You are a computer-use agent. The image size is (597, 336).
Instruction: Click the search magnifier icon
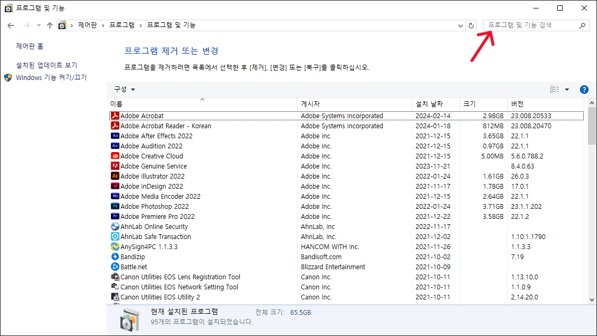[582, 25]
